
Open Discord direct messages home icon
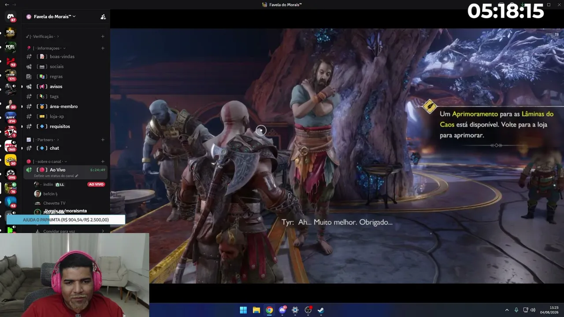(x=11, y=17)
